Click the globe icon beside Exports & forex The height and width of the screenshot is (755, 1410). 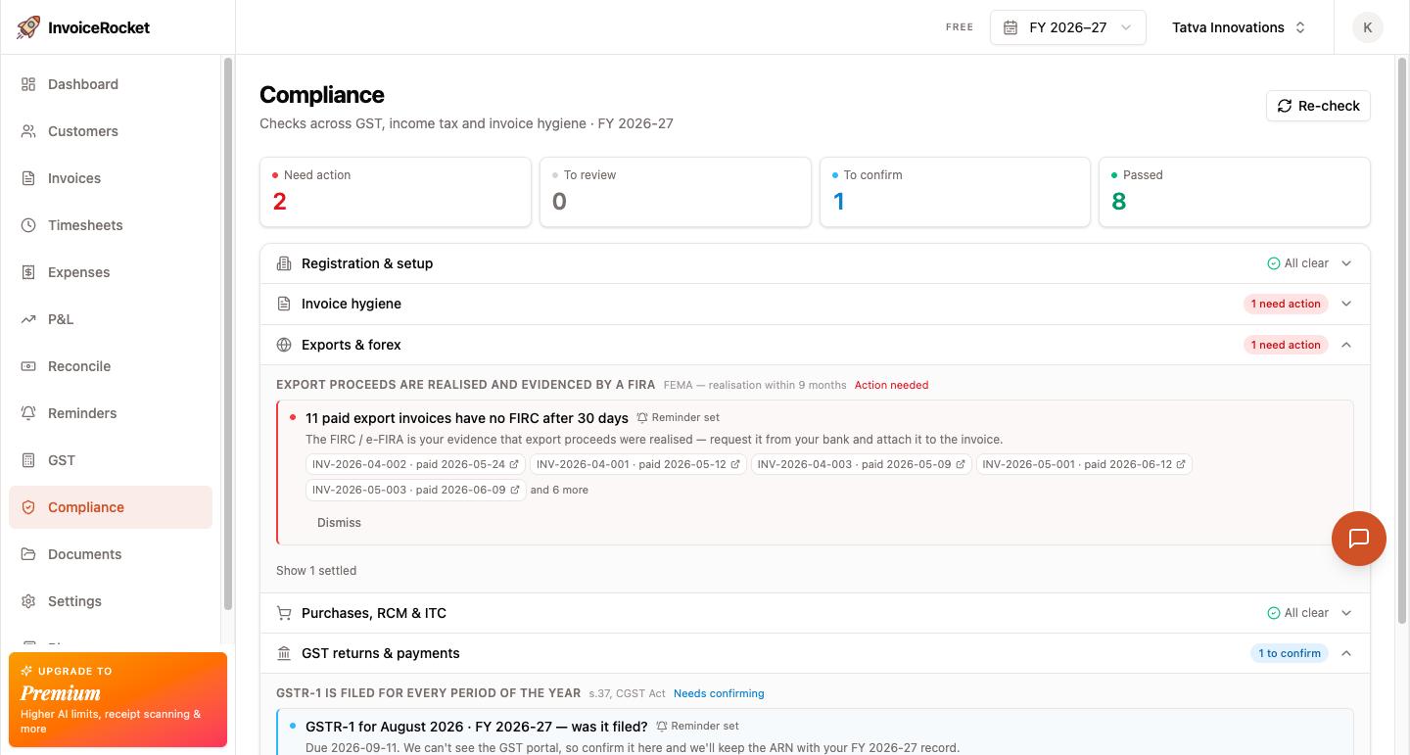[x=284, y=345]
